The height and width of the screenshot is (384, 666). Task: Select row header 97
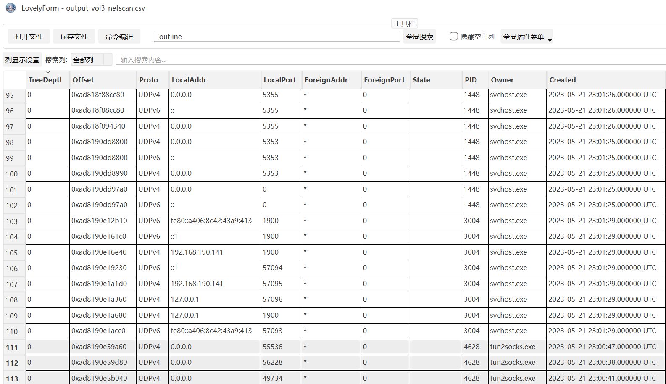coord(14,127)
